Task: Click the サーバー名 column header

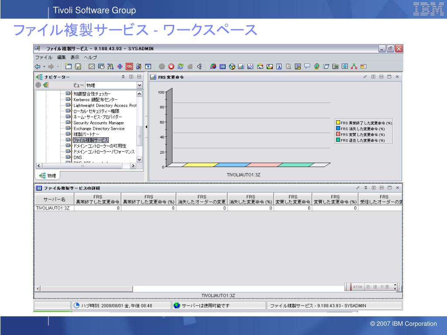Action: tap(54, 199)
